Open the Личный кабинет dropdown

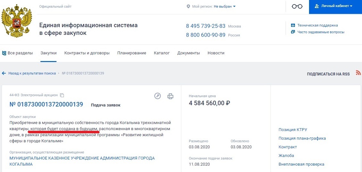tap(335, 6)
